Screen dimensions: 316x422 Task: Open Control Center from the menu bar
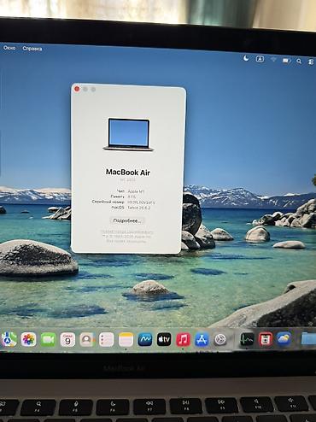tap(311, 62)
